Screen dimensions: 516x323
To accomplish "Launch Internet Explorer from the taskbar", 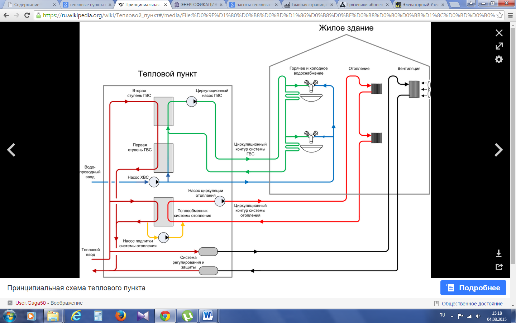I will click(x=76, y=316).
